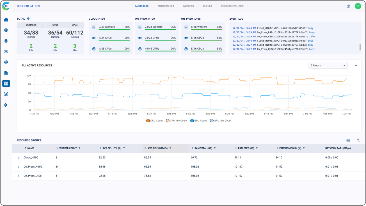The width and height of the screenshot is (366, 206).
Task: Expand the Cloud_H100 resource group row
Action: coord(19,157)
